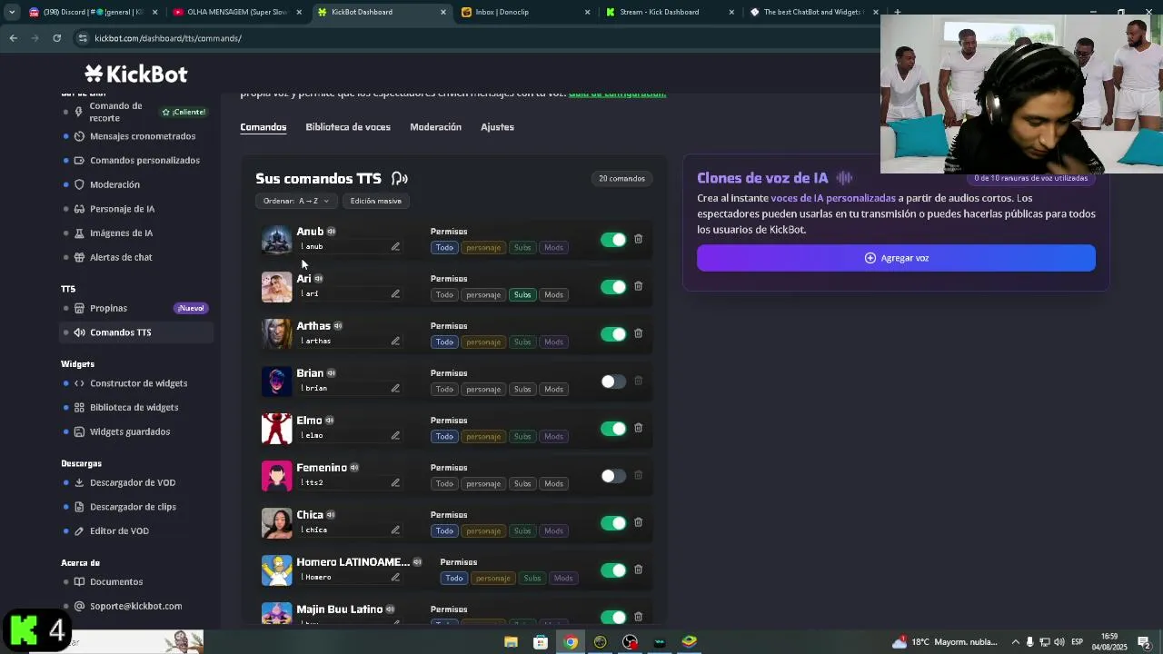1163x654 pixels.
Task: Remove the Elmo command via the trash icon
Action: [x=638, y=428]
